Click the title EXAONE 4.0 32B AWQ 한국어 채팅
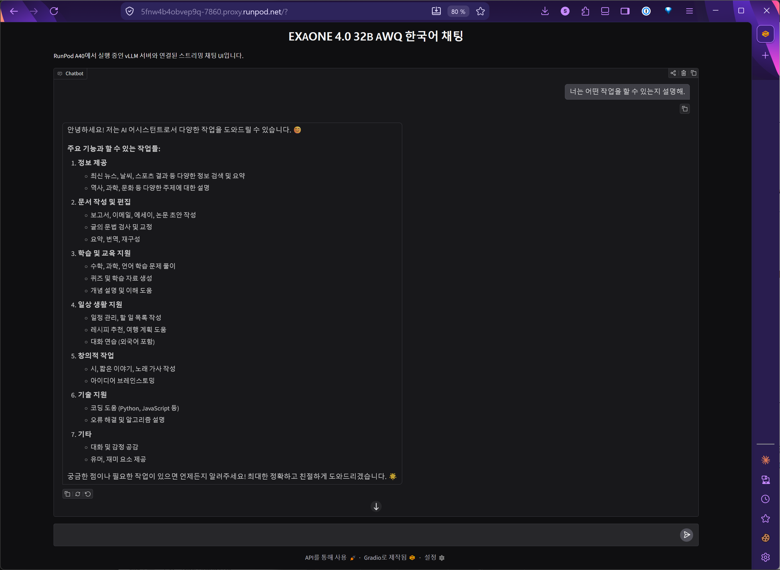 point(376,36)
